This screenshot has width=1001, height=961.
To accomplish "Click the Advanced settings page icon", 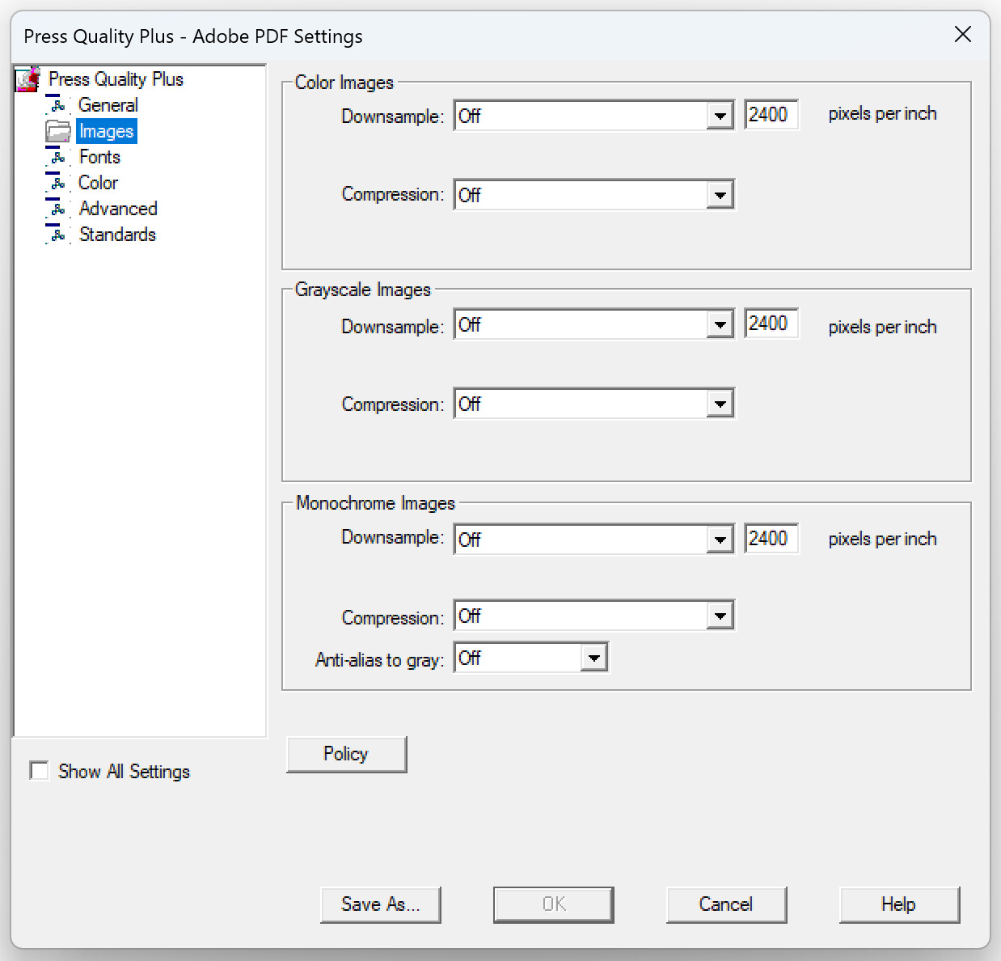I will (x=57, y=209).
